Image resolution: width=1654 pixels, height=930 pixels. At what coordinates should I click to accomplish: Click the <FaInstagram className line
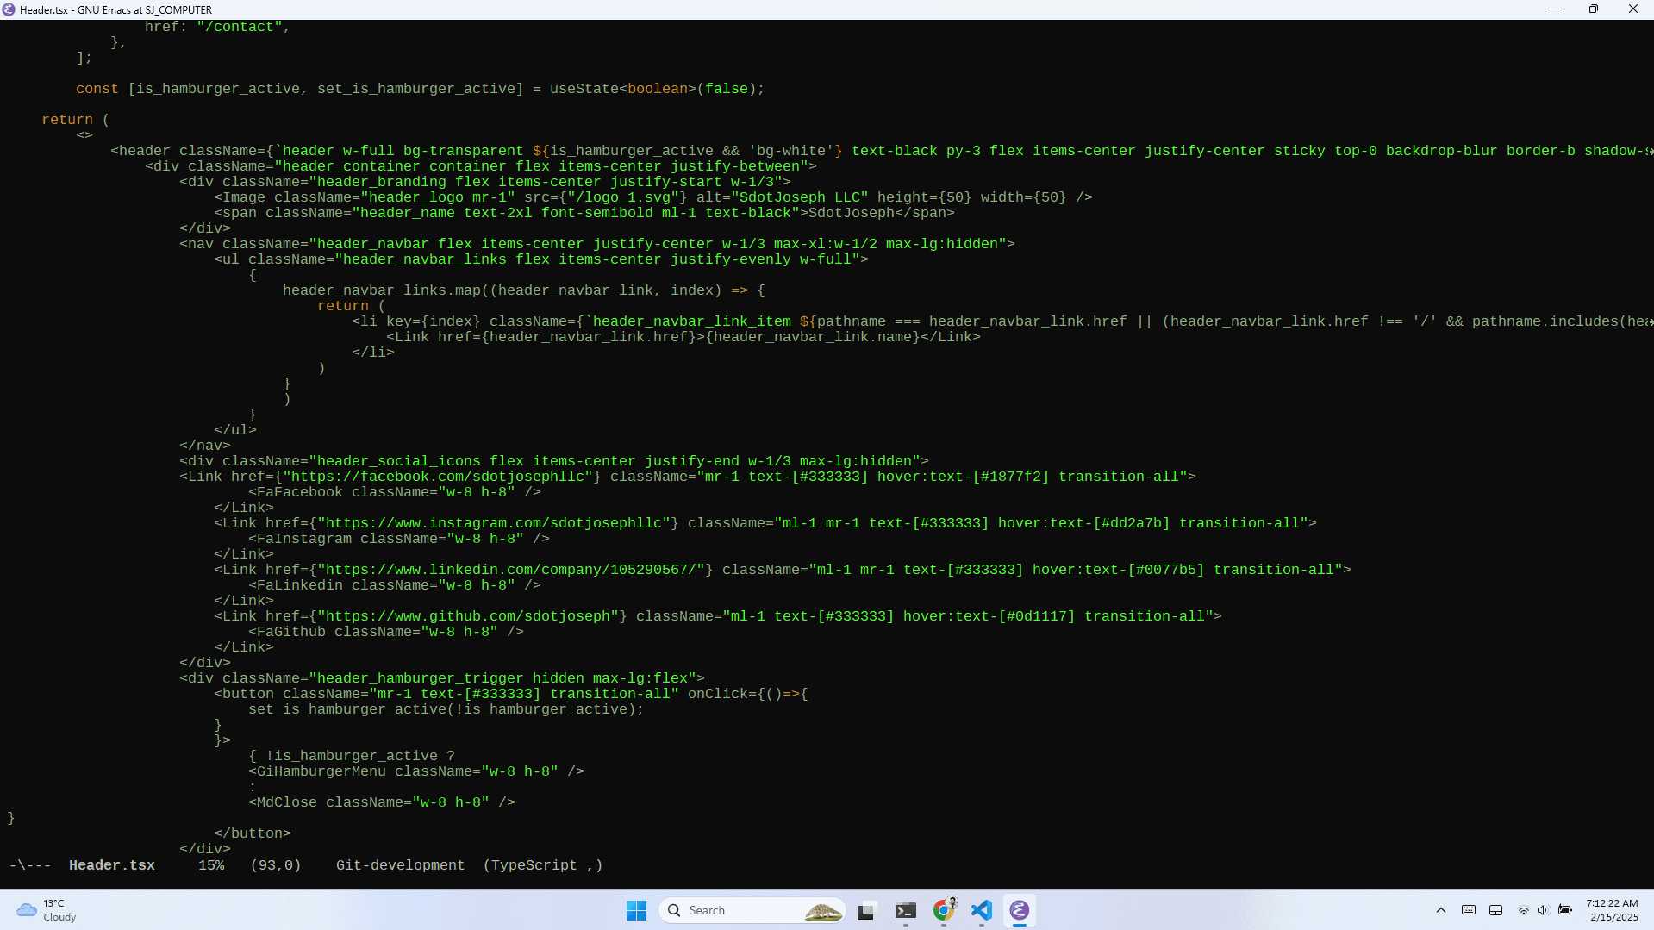click(x=399, y=539)
